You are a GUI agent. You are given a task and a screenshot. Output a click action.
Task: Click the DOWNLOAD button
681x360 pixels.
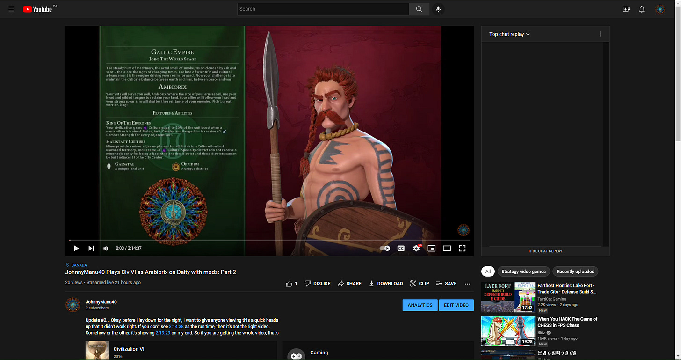coord(385,283)
